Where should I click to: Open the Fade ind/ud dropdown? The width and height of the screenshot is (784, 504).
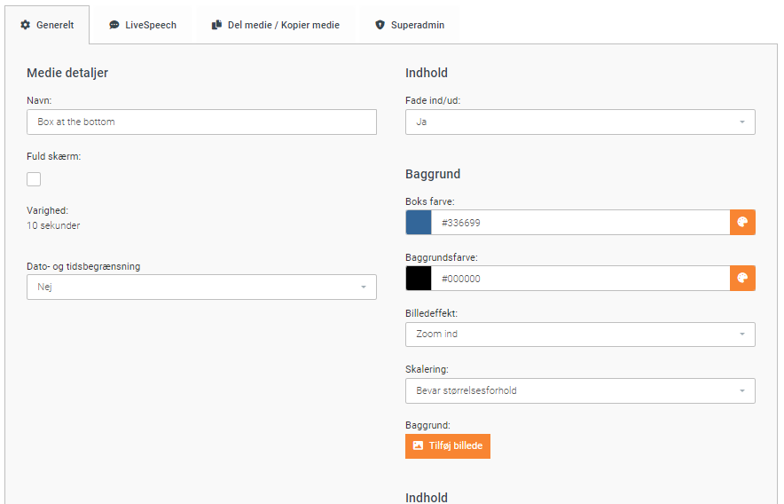point(580,122)
